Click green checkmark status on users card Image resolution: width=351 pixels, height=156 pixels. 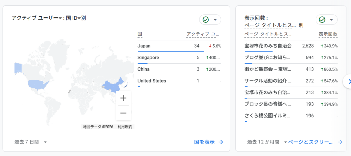[206, 20]
